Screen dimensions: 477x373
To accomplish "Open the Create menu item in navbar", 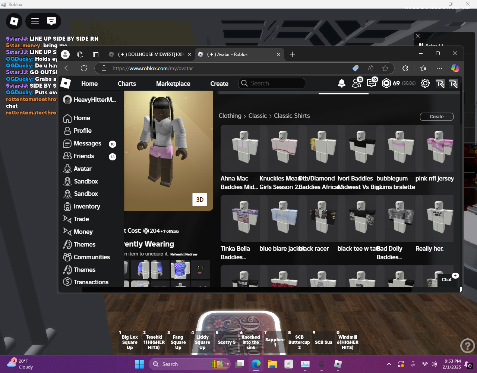I will coord(219,84).
